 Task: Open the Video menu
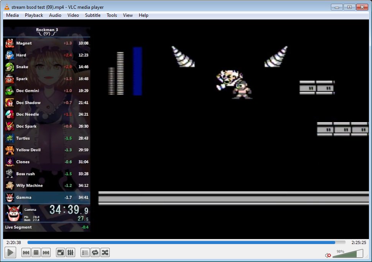pos(73,15)
